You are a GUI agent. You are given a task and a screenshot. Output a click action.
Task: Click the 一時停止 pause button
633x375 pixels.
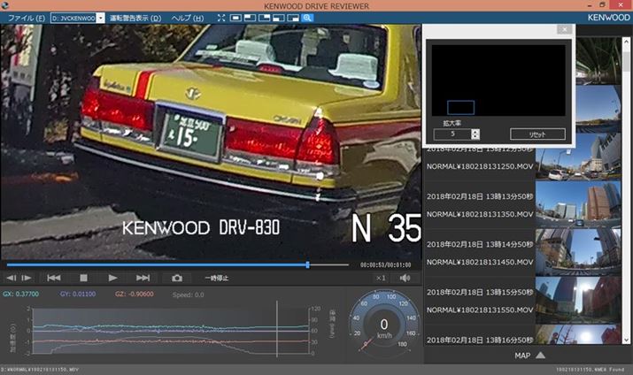(x=216, y=278)
